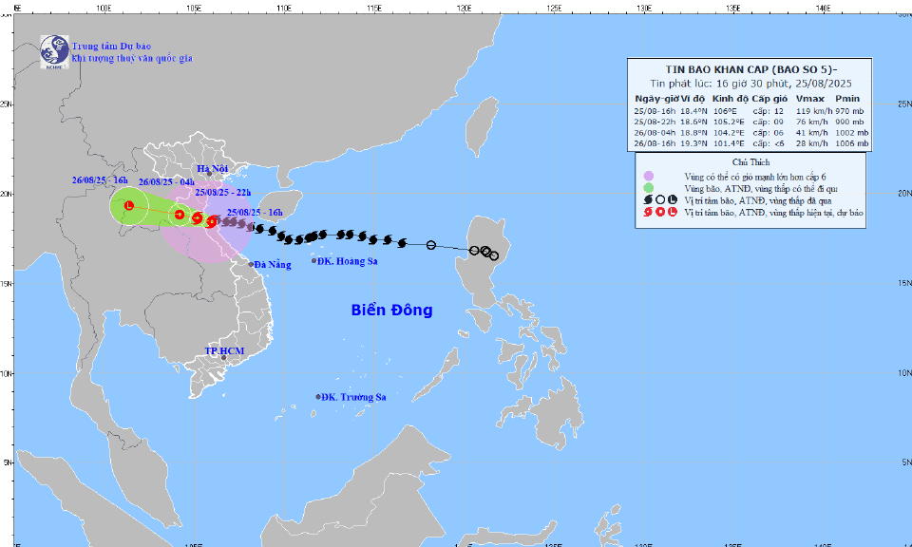Click 'Vùng có thể có gió mạnh lớn hơn cấp 6'
The width and height of the screenshot is (912, 547).
755,177
